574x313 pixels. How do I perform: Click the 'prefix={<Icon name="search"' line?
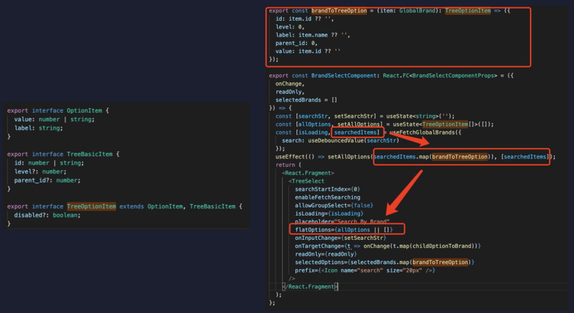click(x=365, y=270)
